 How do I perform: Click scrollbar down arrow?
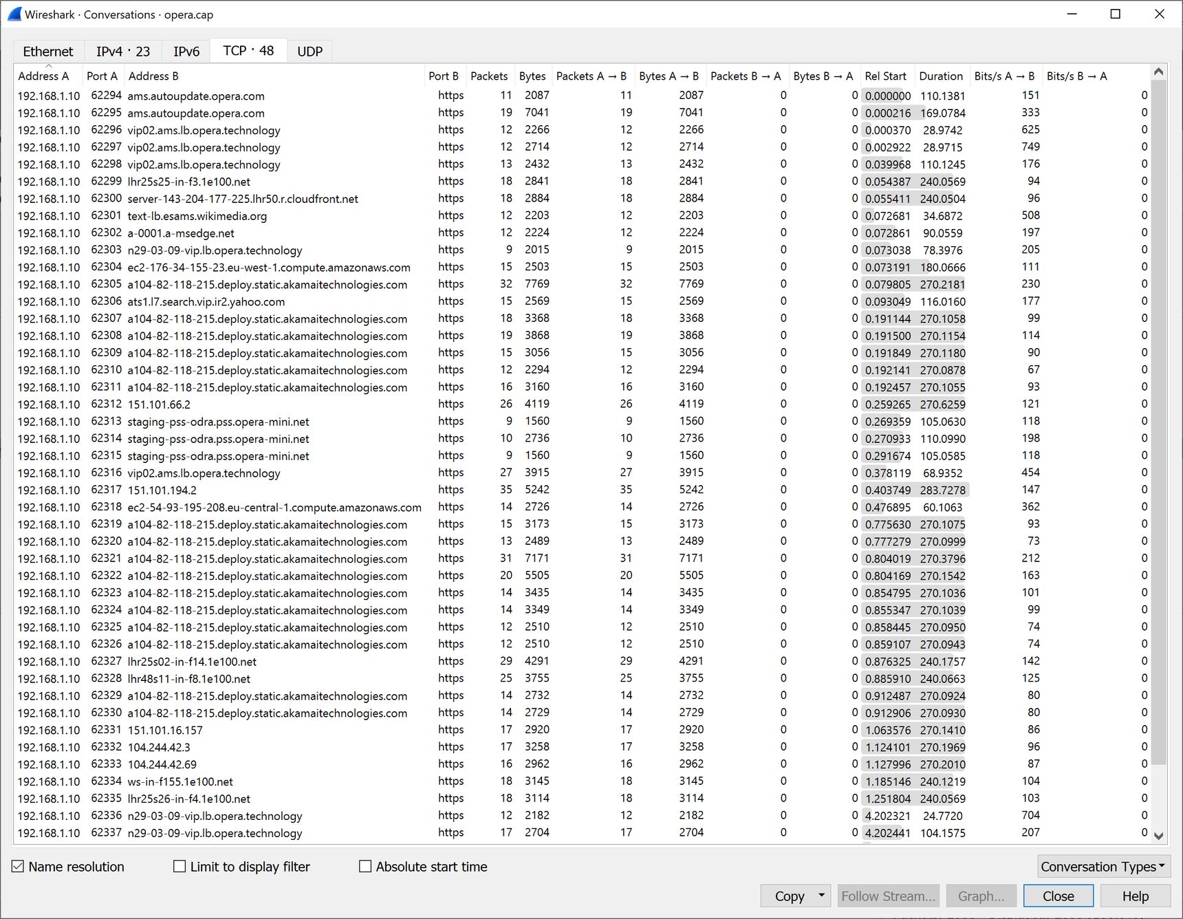pos(1159,836)
